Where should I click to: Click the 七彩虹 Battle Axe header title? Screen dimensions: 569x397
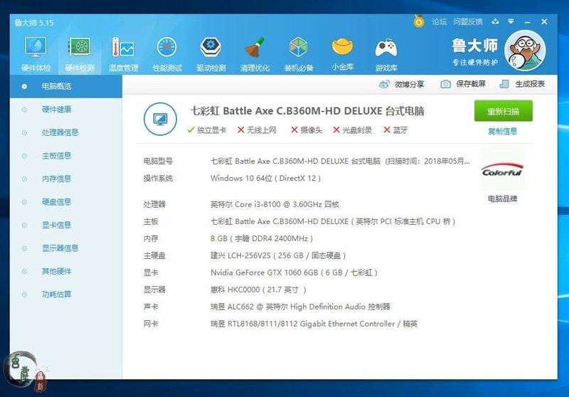(307, 111)
